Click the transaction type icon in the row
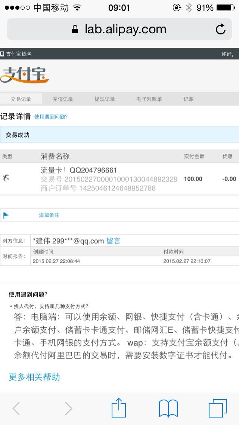This screenshot has width=239, height=425. click(6, 178)
